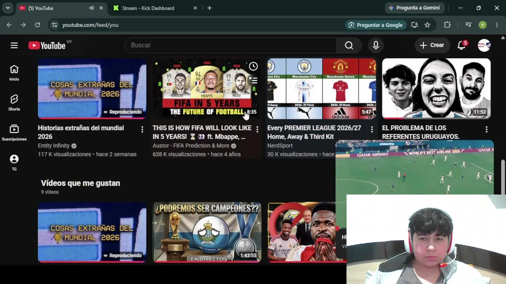506x284 pixels.
Task: Start voice search with the microphone icon
Action: [x=376, y=45]
